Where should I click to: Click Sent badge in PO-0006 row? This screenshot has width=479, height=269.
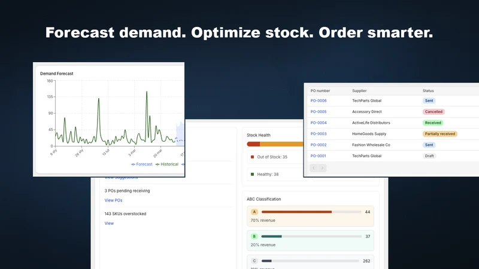[x=429, y=100]
